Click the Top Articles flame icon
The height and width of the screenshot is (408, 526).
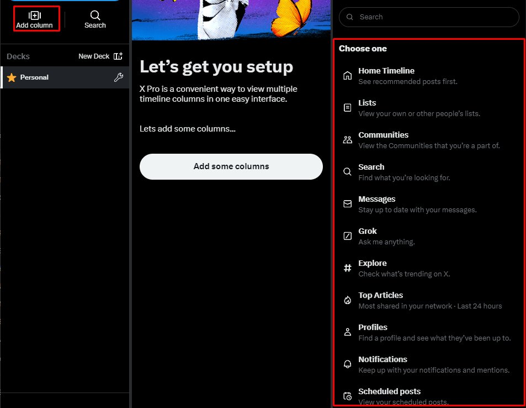348,300
